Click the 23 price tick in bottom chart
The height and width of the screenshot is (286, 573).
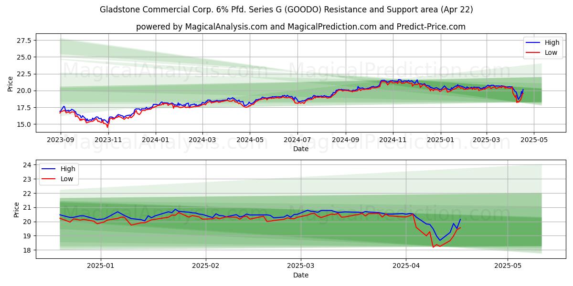(x=28, y=179)
